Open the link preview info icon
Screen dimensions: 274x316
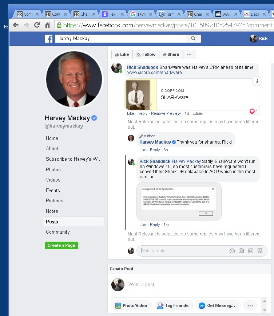(257, 81)
